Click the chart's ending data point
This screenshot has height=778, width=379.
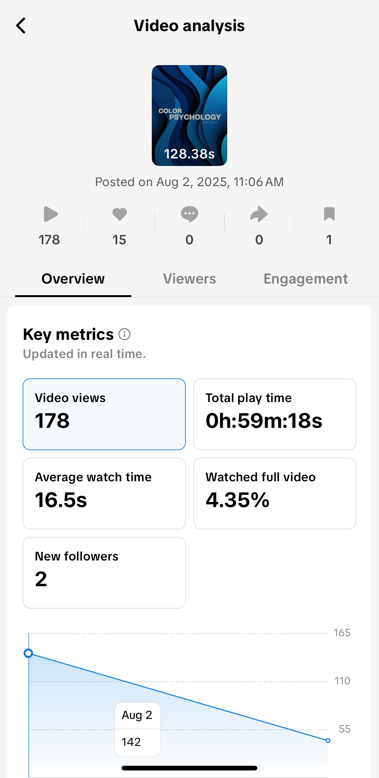(328, 741)
